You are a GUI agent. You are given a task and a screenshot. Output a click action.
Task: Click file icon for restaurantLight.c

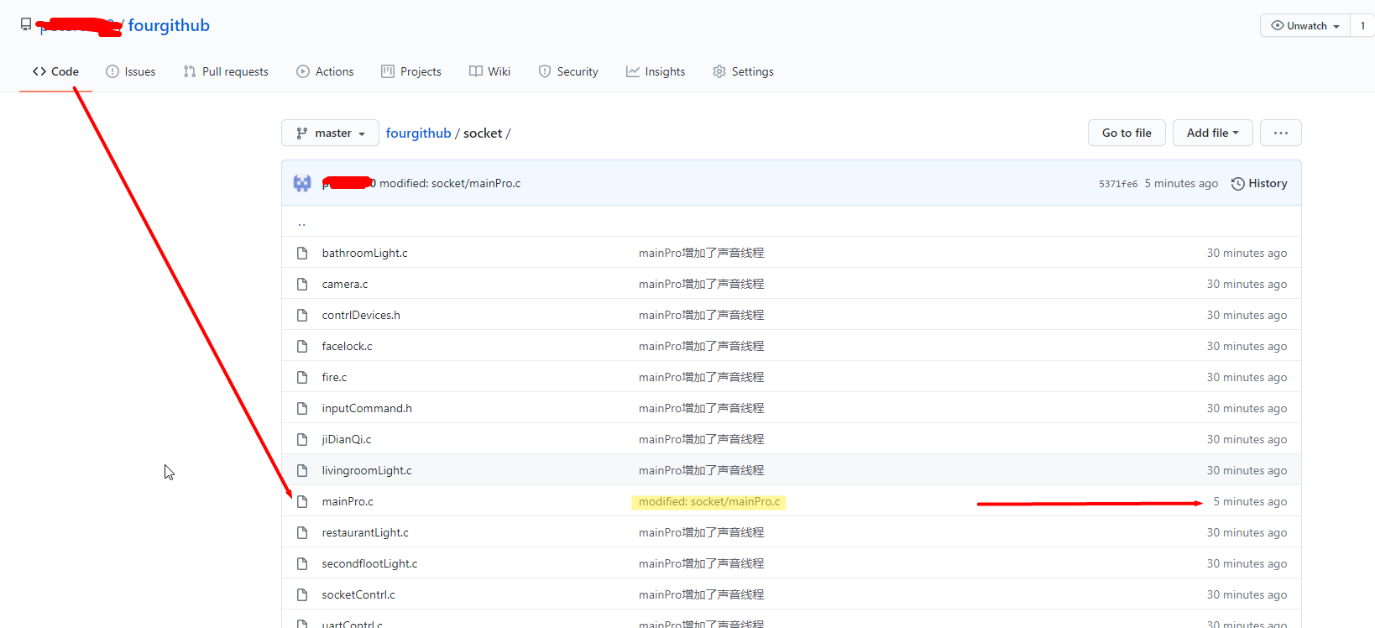[302, 532]
